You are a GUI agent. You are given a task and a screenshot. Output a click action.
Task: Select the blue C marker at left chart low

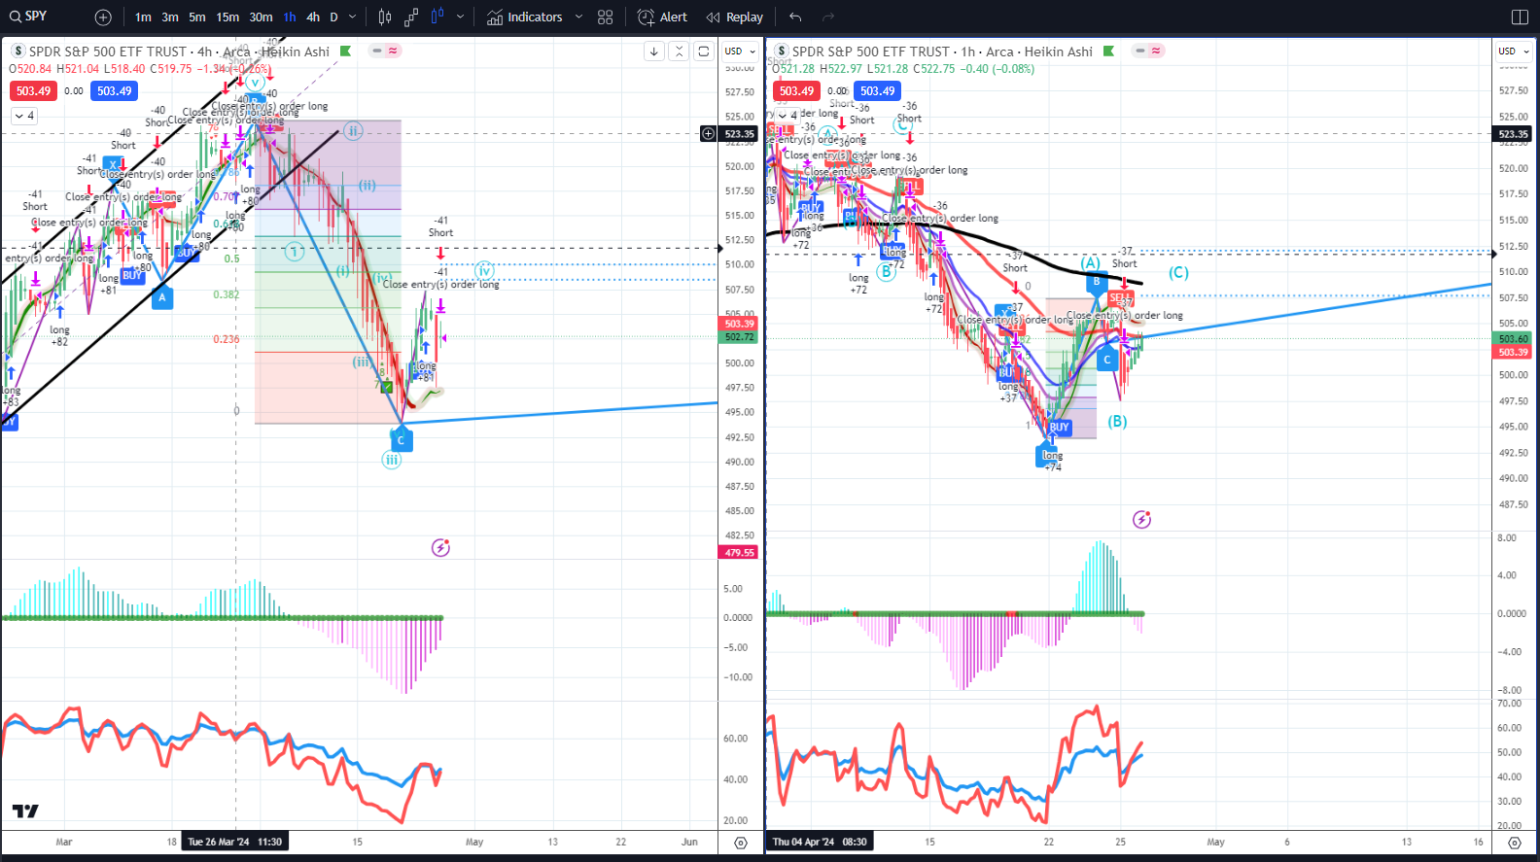[x=401, y=439]
